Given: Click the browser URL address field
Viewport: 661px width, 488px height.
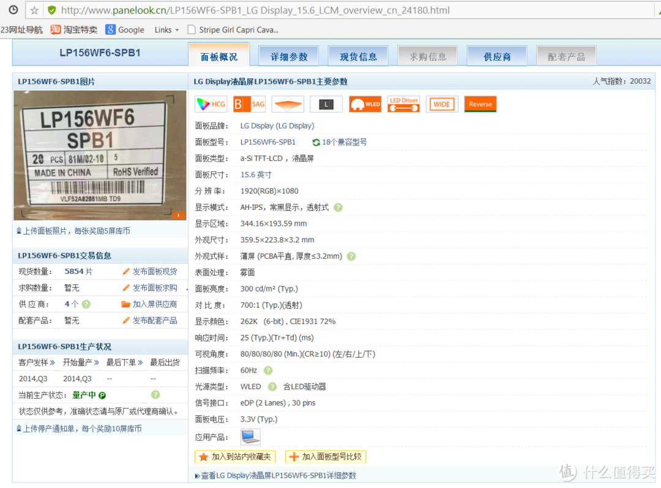Looking at the screenshot, I should point(339,10).
